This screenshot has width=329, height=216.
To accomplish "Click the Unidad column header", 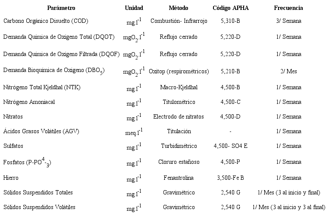I will pyautogui.click(x=134, y=8).
